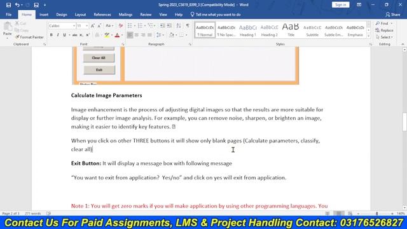Apply text highlight color
Screen dimensions: 407x229
tap(107, 35)
